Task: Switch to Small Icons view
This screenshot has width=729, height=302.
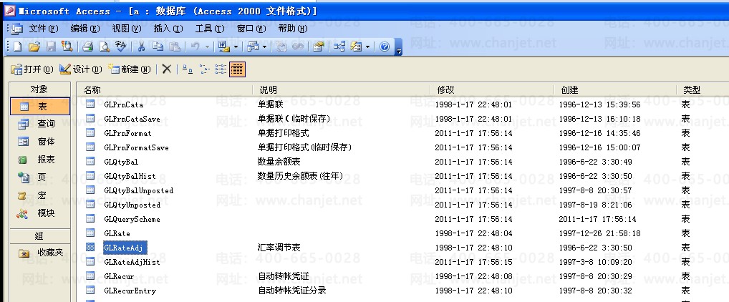Action: (205, 69)
